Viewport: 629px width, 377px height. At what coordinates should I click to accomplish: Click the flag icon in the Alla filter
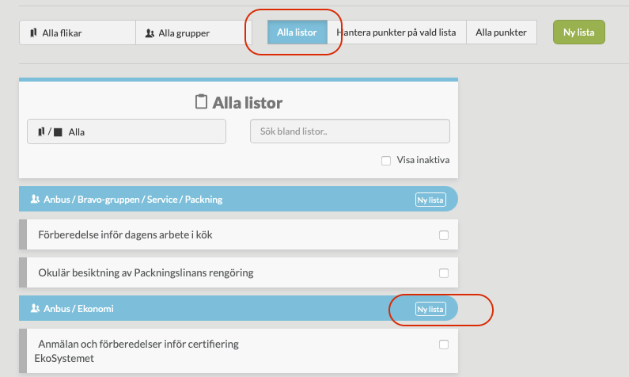click(40, 132)
